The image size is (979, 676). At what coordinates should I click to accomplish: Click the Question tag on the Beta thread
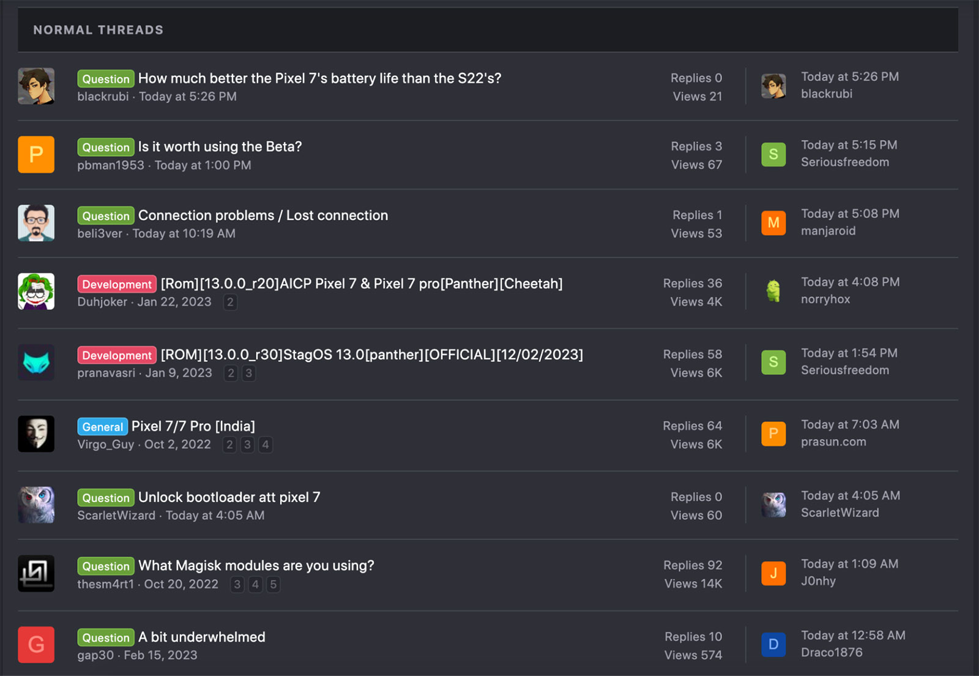click(105, 147)
